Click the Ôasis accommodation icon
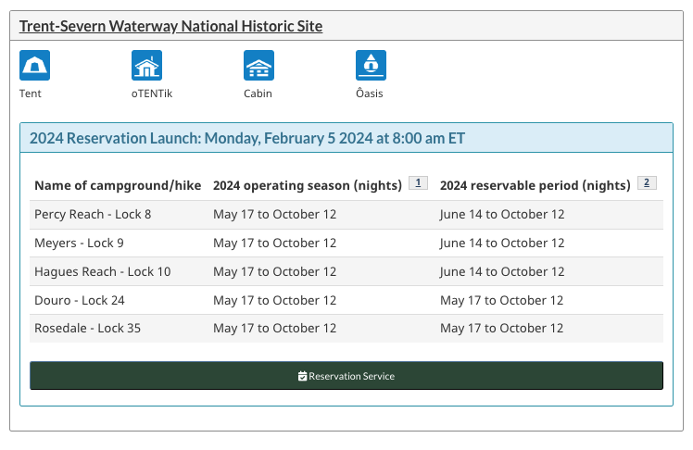The image size is (693, 450). click(x=371, y=66)
